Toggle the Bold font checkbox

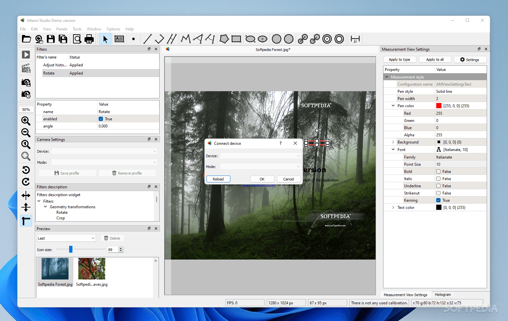tap(438, 172)
